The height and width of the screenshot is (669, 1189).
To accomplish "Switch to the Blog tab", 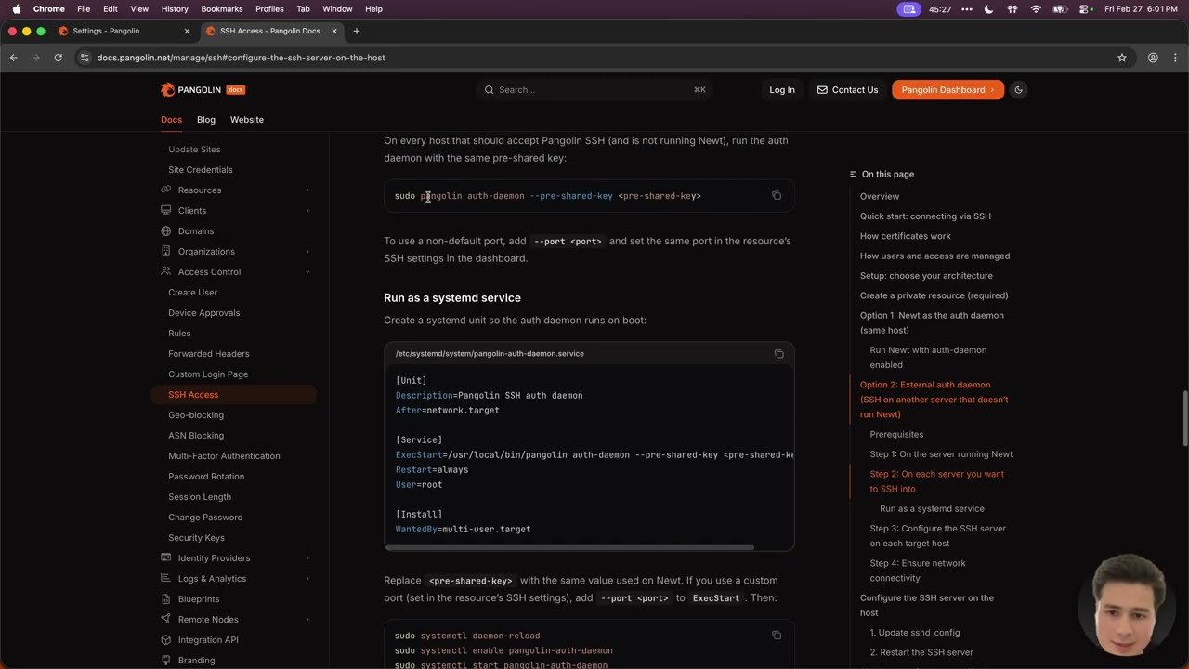I will [206, 120].
